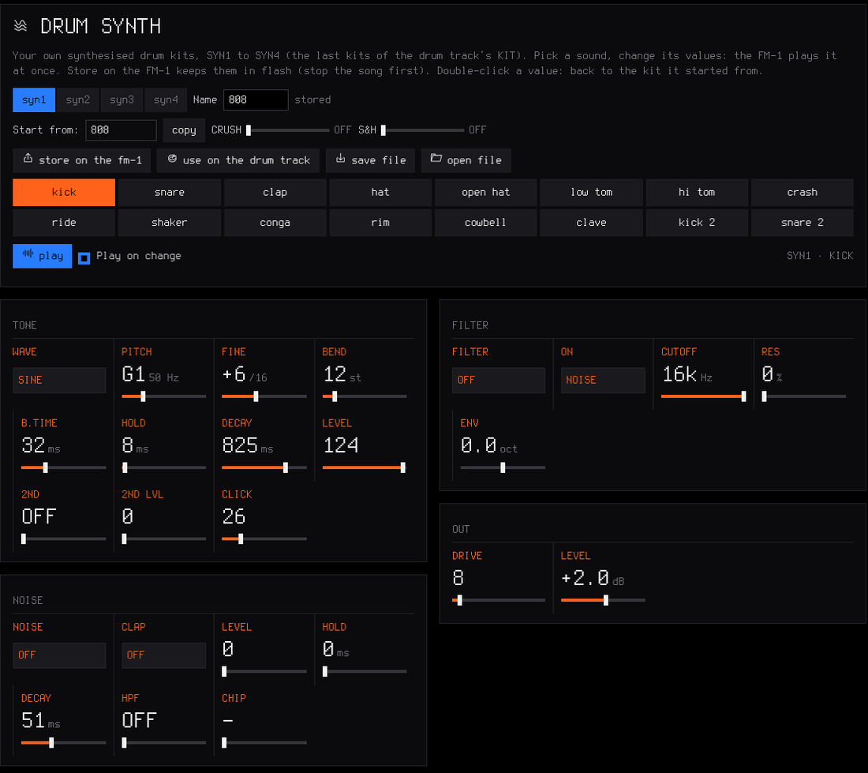Screen dimensions: 868x773
Task: Click the B.TIME slider showing 32 ms
Action: (63, 468)
